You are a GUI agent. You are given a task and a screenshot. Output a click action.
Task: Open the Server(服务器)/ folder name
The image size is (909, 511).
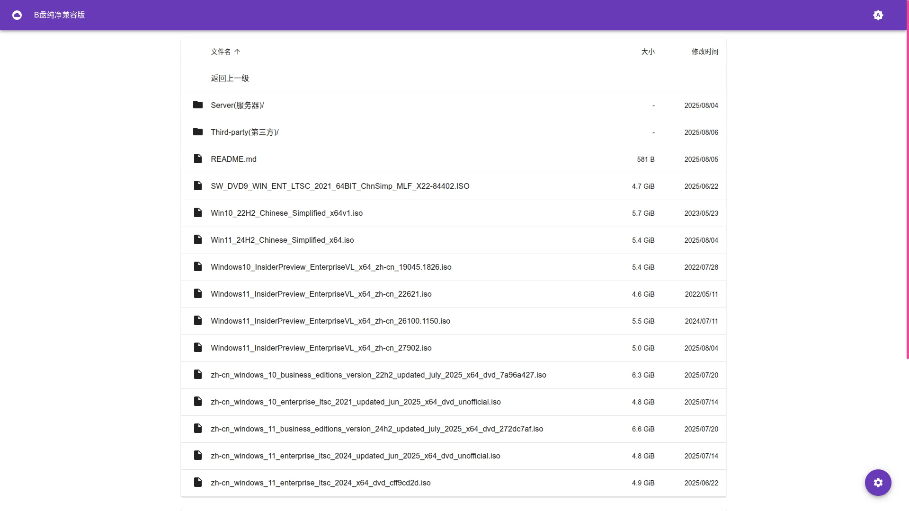click(237, 105)
